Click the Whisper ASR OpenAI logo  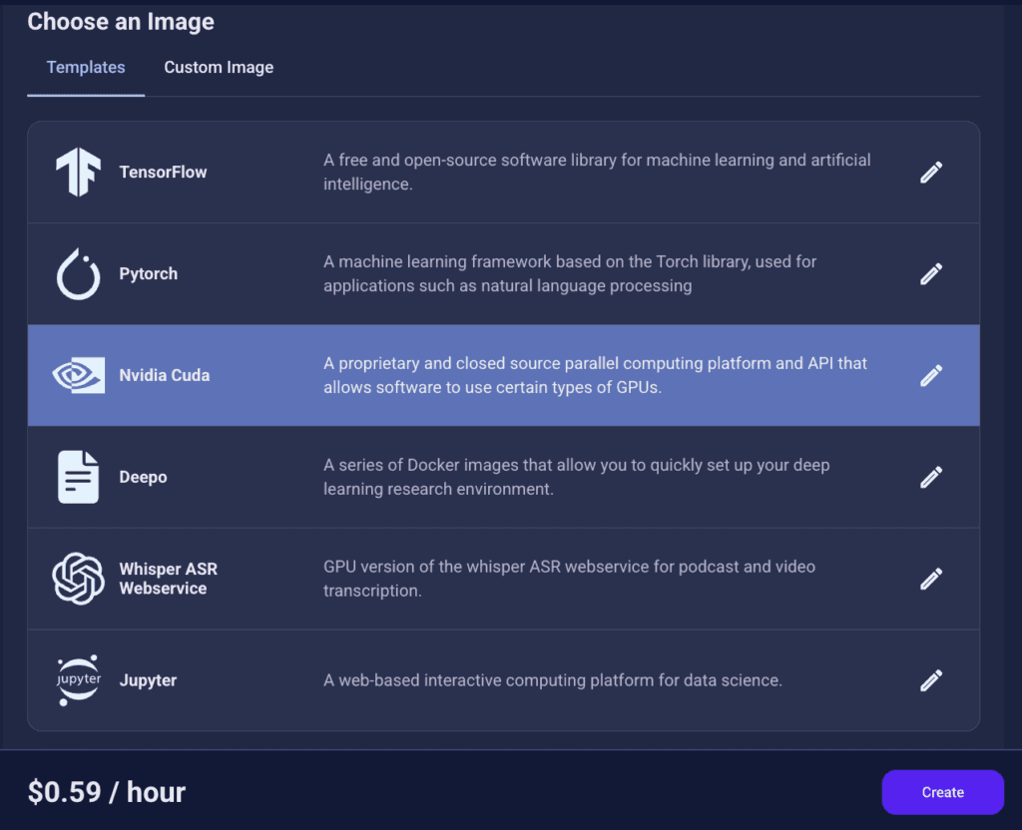(78, 579)
